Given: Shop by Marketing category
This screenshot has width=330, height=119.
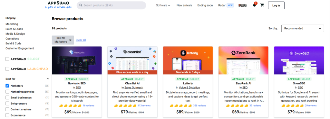Looking at the screenshot, I should click(12, 24).
